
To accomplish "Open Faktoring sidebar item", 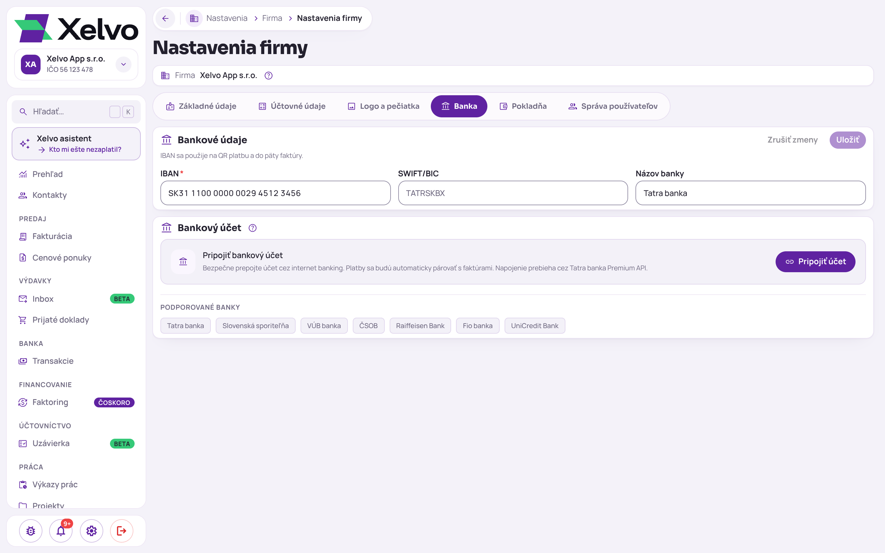I will pyautogui.click(x=76, y=402).
